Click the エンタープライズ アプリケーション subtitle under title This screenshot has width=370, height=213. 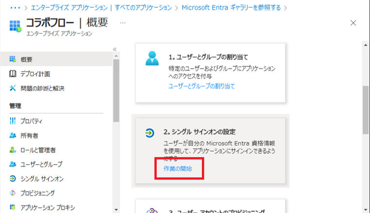pos(59,34)
